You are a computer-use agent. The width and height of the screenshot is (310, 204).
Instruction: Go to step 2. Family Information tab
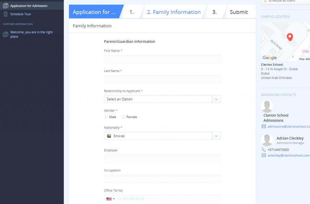pyautogui.click(x=173, y=12)
